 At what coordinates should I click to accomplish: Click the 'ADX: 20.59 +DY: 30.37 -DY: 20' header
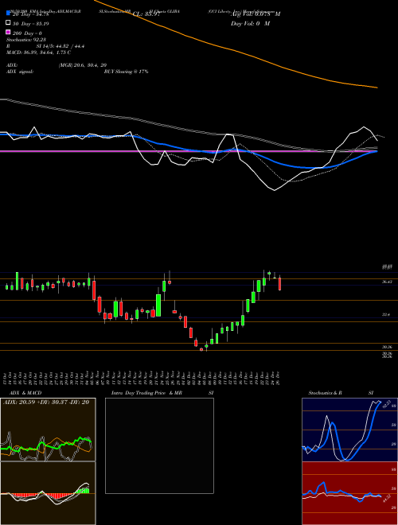(46, 402)
